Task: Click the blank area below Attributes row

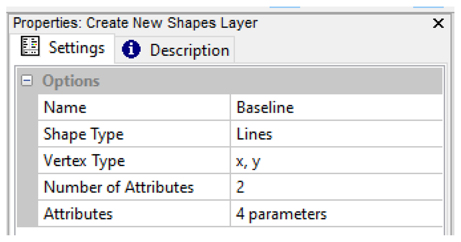Action: 230,231
